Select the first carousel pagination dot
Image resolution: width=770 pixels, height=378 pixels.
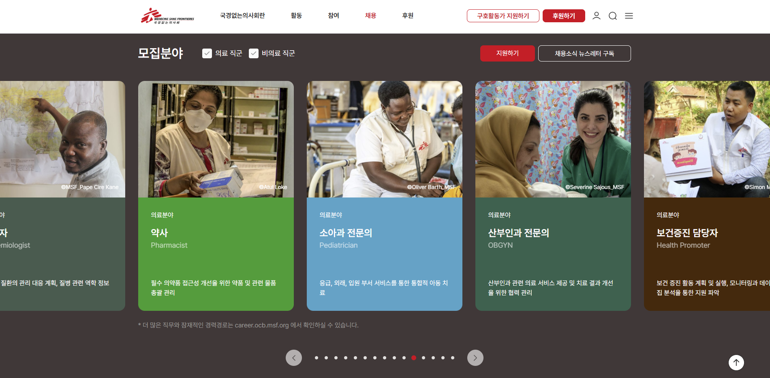317,358
